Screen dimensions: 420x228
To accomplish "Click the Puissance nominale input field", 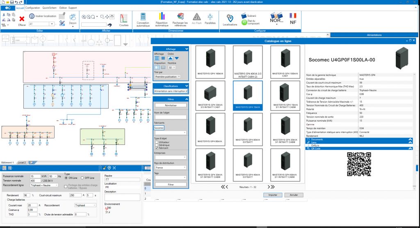I will coord(34,176).
